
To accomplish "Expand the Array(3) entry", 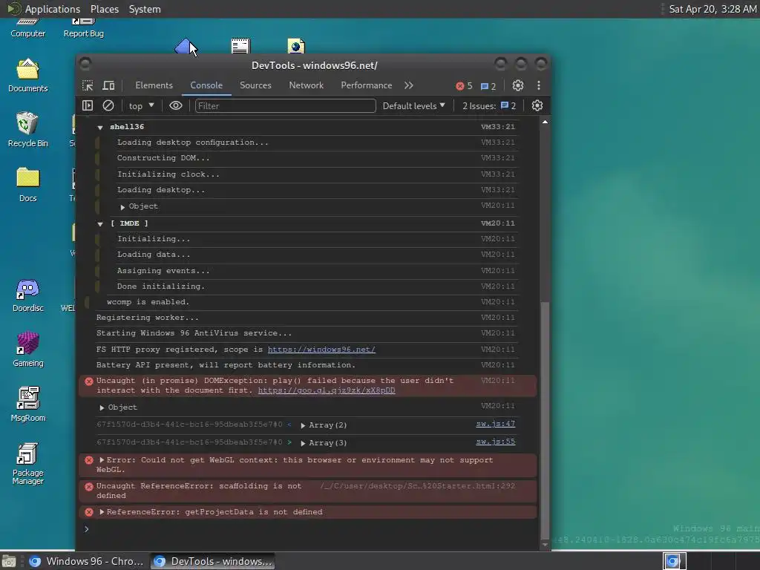I will (303, 443).
